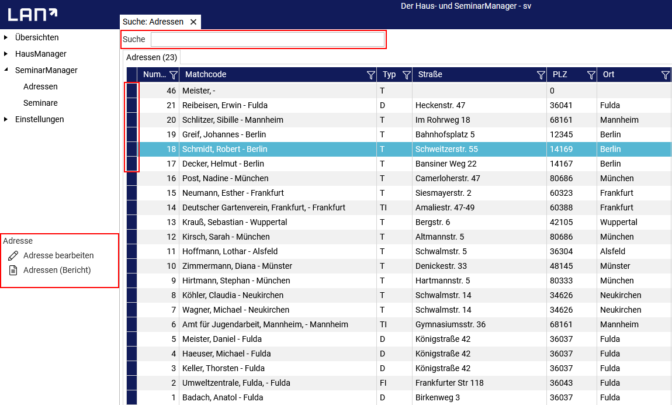The image size is (672, 405).
Task: Collapse the SeminarManager tree node
Action: [x=6, y=70]
